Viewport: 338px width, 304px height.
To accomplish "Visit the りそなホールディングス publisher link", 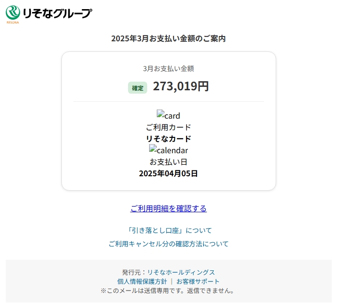I will 181,272.
